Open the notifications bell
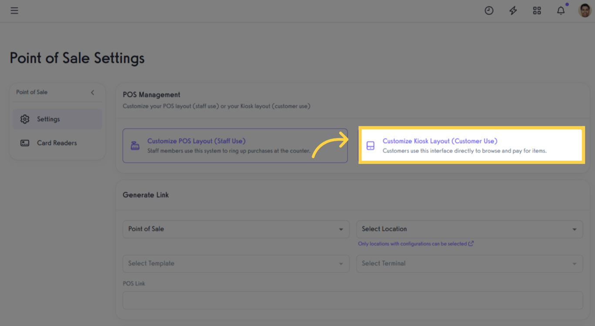 click(x=561, y=10)
